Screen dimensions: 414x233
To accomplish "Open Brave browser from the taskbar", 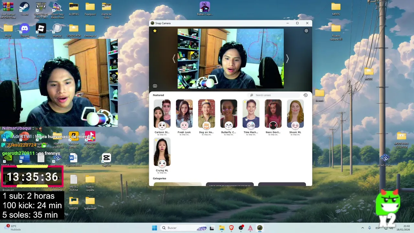I will (231, 228).
